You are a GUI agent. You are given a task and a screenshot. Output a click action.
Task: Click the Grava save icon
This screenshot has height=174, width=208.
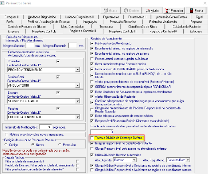coord(106,10)
